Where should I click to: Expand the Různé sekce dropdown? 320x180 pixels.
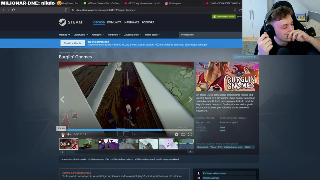152,35
